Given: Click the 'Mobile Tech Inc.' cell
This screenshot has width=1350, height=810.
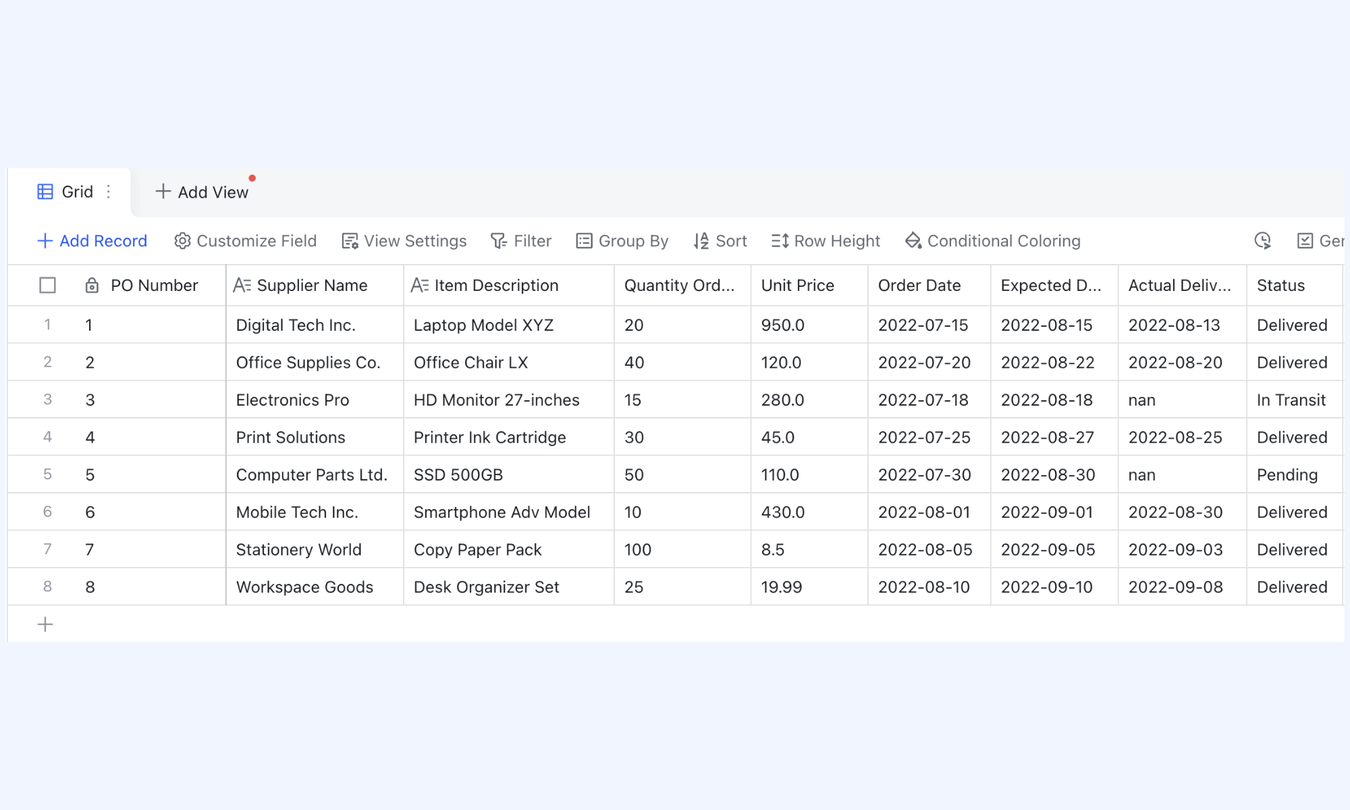Looking at the screenshot, I should pos(315,512).
